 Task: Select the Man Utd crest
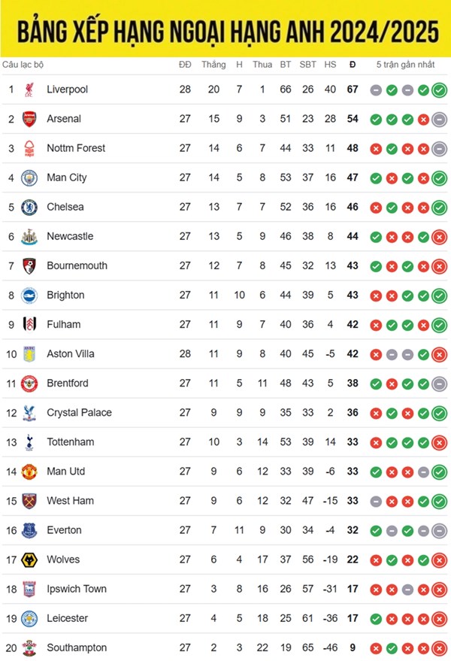[29, 471]
